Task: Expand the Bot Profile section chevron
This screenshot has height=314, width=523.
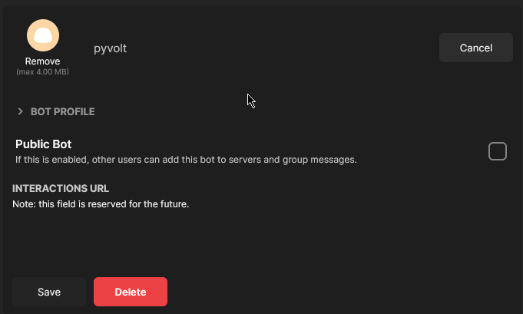Action: [x=20, y=111]
